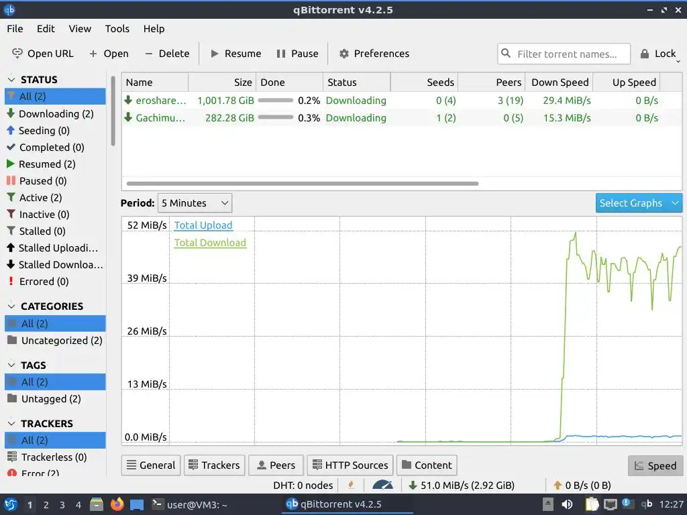687x515 pixels.
Task: Click the volume speaker tray icon
Action: click(567, 504)
